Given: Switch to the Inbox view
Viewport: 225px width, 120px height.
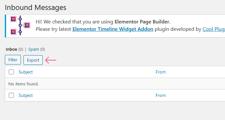Looking at the screenshot, I should pyautogui.click(x=12, y=49).
